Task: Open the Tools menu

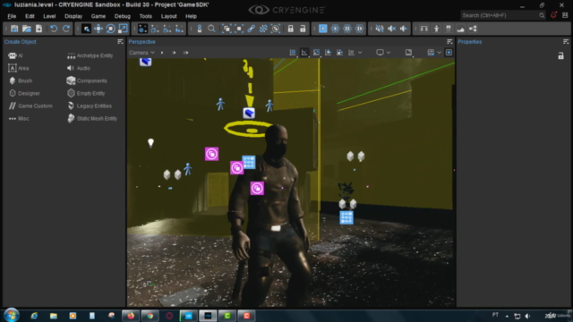Action: pos(145,16)
